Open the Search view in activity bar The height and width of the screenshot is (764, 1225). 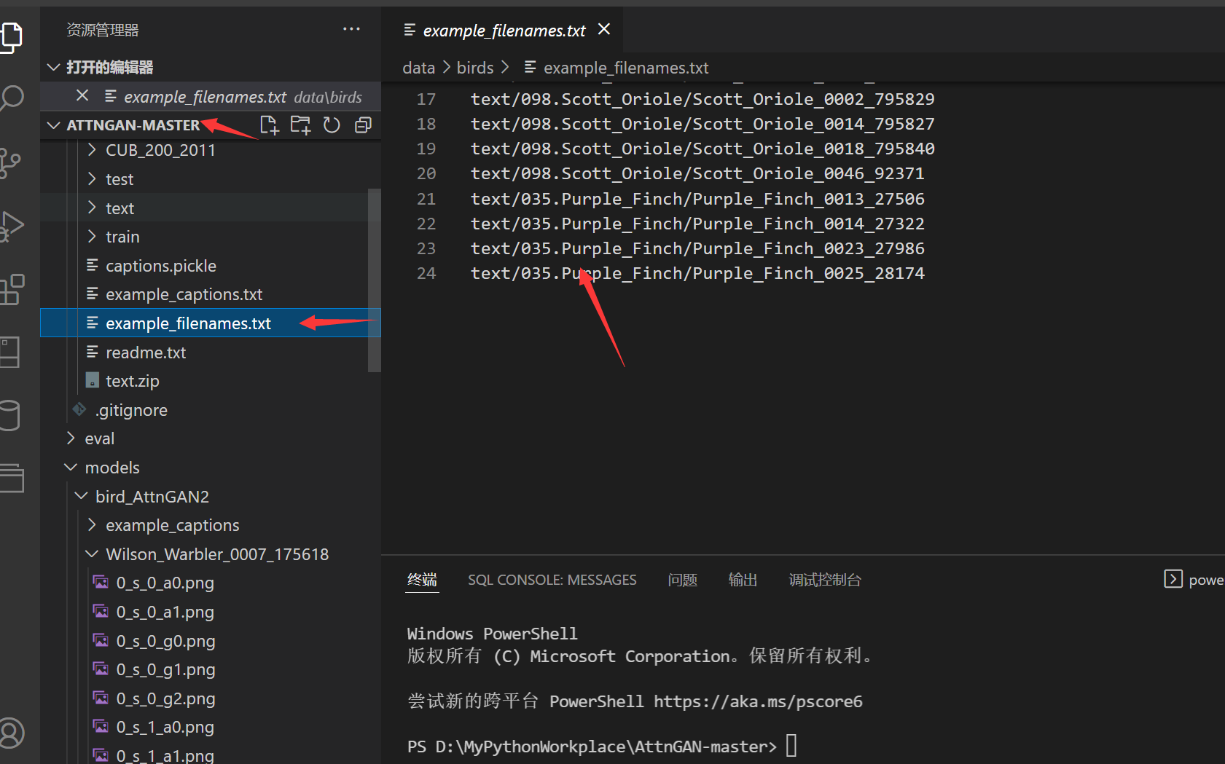pos(11,98)
